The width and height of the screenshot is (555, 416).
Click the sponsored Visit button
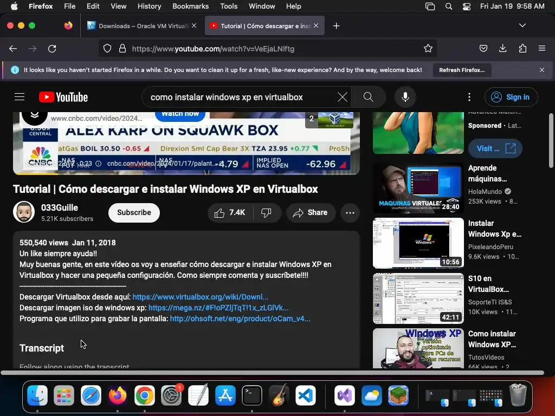click(x=495, y=148)
